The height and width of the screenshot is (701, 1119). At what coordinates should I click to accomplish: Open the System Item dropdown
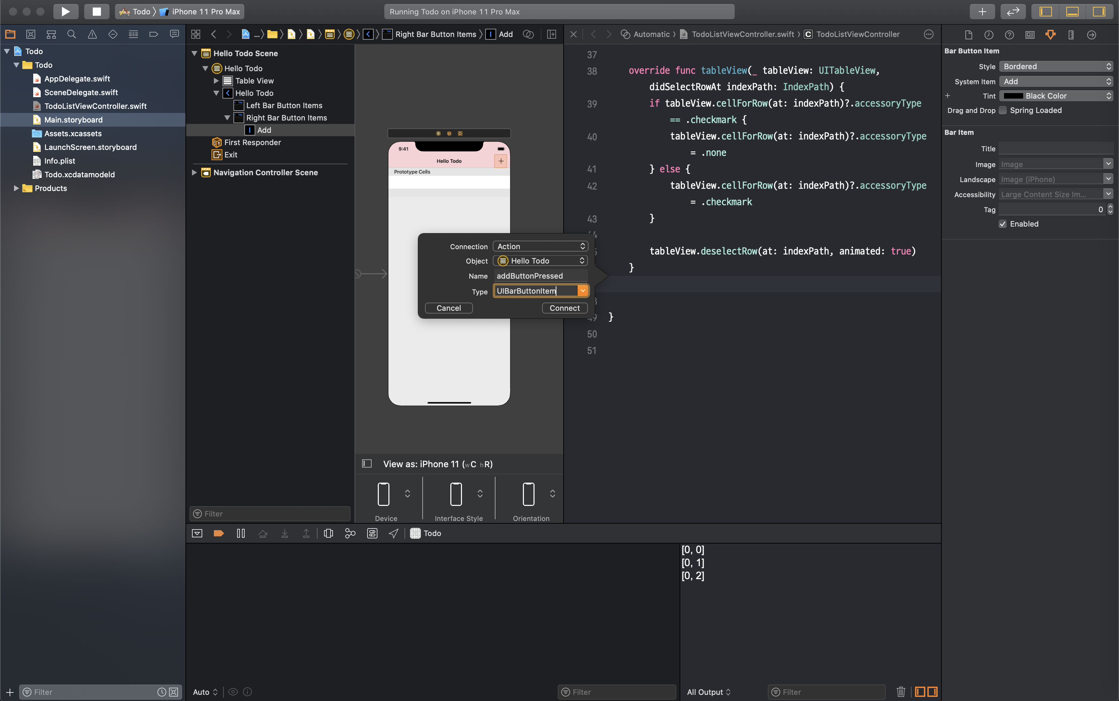point(1055,81)
